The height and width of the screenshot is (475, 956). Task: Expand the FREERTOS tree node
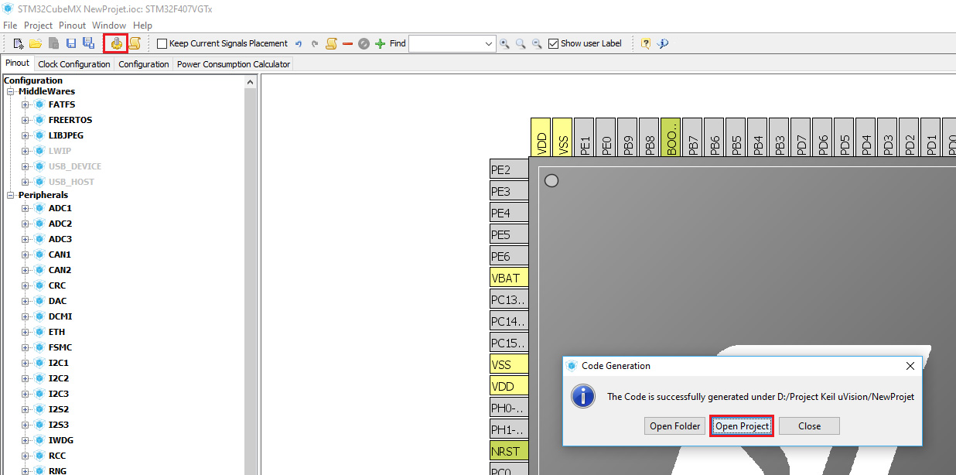25,120
